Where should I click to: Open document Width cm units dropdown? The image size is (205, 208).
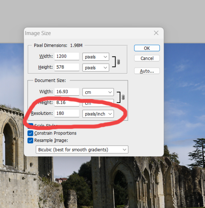click(x=98, y=92)
